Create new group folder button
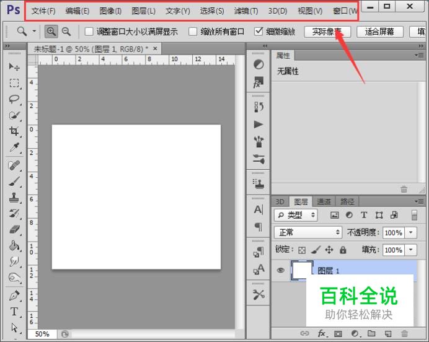Image resolution: width=429 pixels, height=342 pixels. (371, 333)
